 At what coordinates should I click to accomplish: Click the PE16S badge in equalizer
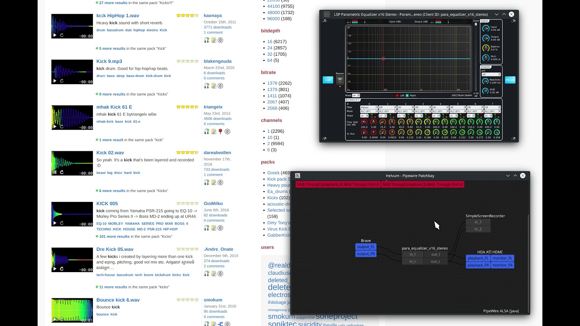coord(510,80)
